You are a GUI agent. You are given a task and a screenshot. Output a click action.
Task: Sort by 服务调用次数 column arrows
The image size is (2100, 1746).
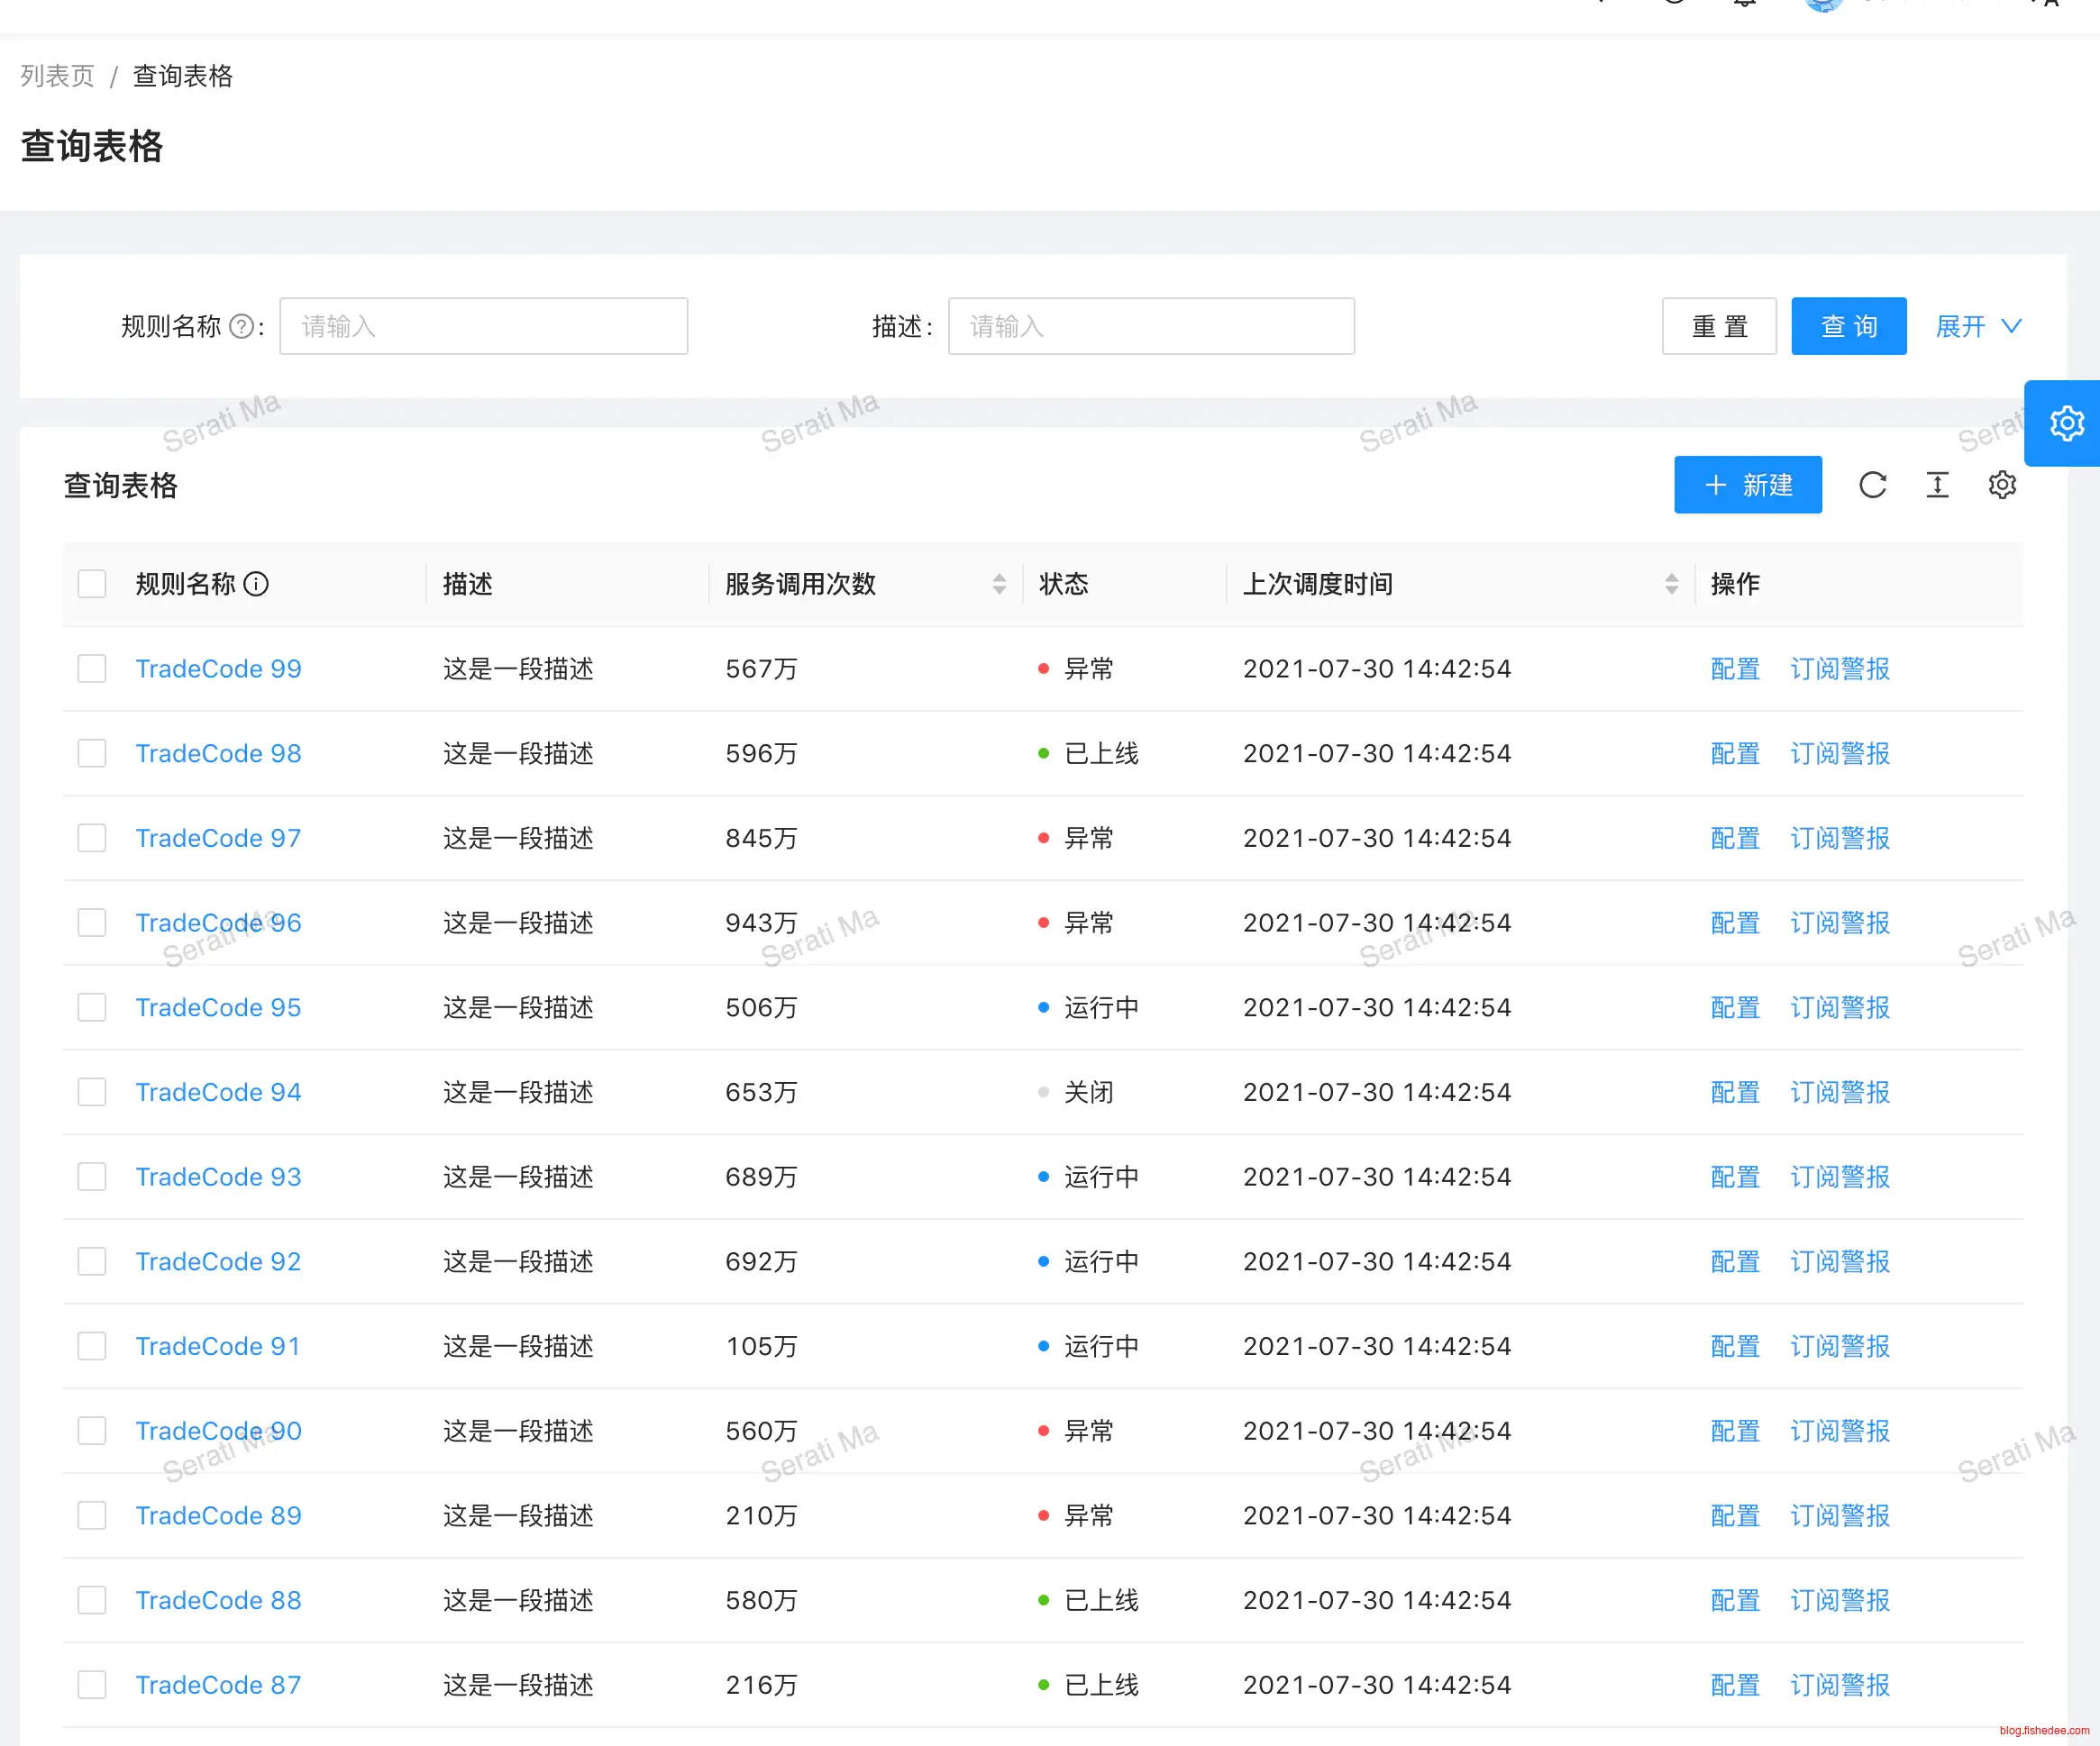coord(998,584)
